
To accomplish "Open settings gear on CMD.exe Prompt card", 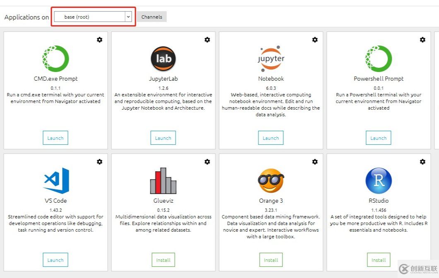I will click(x=99, y=40).
